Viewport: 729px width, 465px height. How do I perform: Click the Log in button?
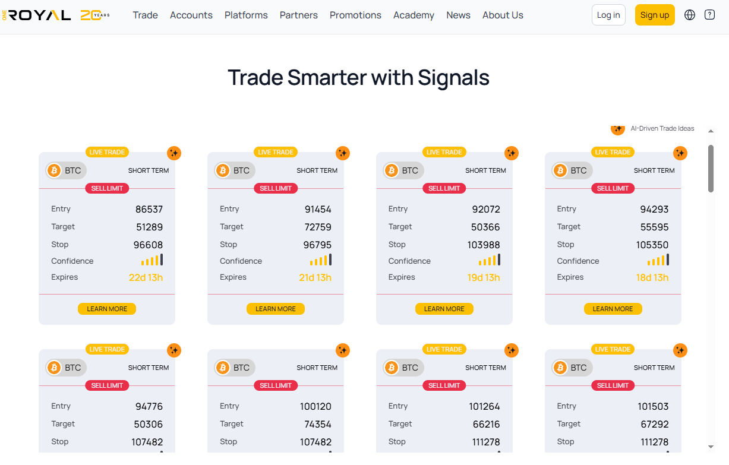point(608,15)
